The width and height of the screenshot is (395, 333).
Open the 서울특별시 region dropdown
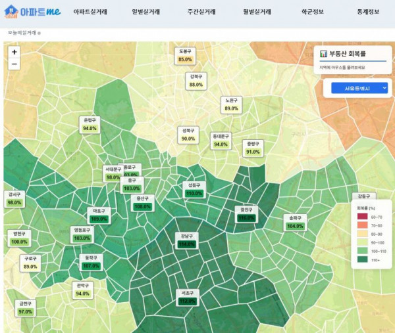click(356, 88)
